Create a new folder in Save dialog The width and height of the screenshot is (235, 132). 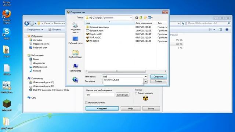pyautogui.click(x=145, y=18)
